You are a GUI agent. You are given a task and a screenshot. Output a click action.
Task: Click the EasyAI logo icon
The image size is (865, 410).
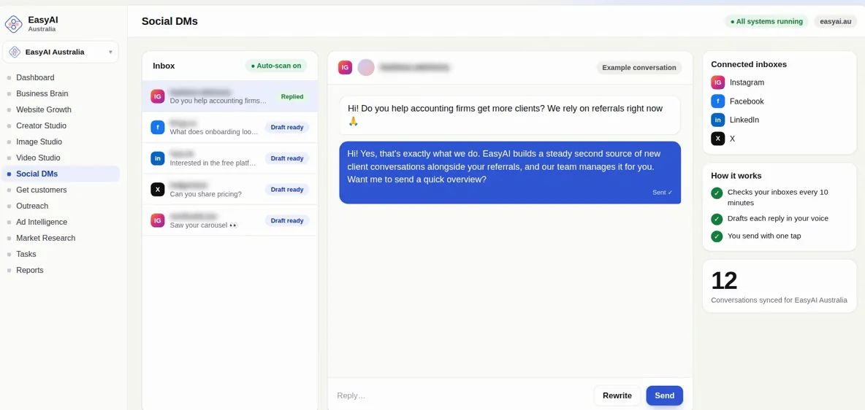tap(14, 23)
